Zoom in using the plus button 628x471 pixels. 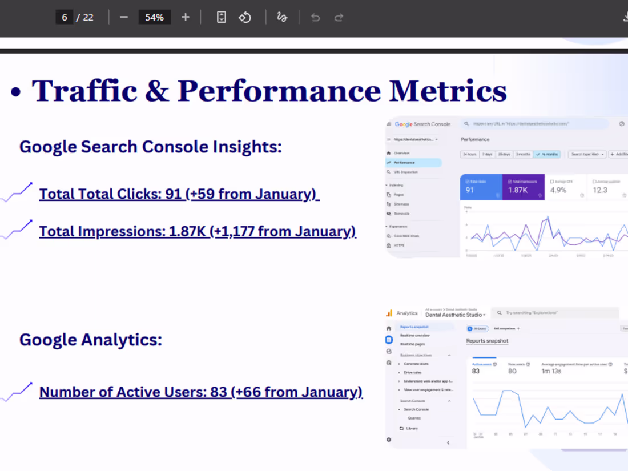(185, 17)
